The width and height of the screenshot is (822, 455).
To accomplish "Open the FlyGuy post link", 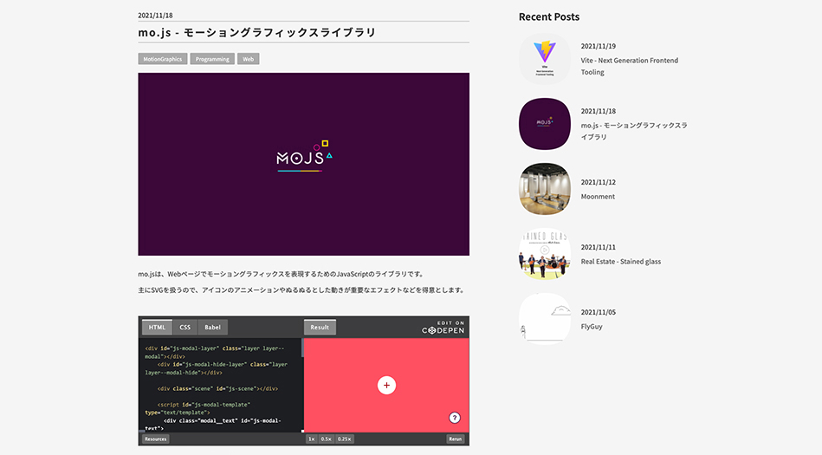I will pyautogui.click(x=592, y=327).
